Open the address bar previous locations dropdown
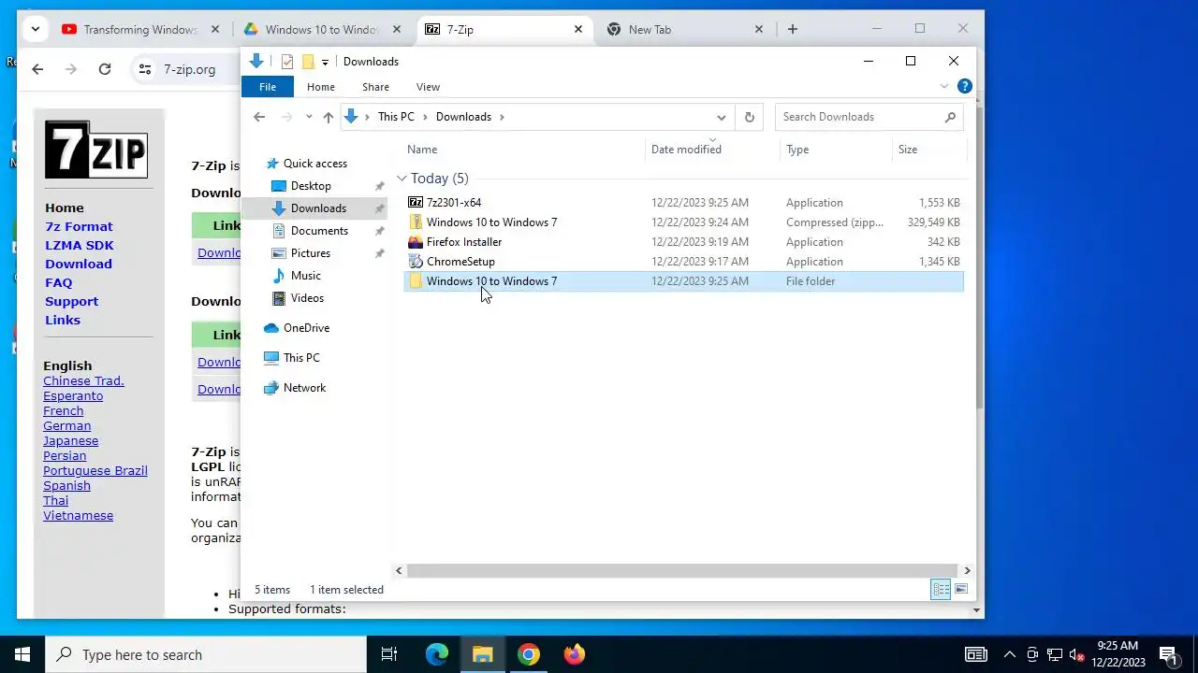1198x673 pixels. point(721,117)
